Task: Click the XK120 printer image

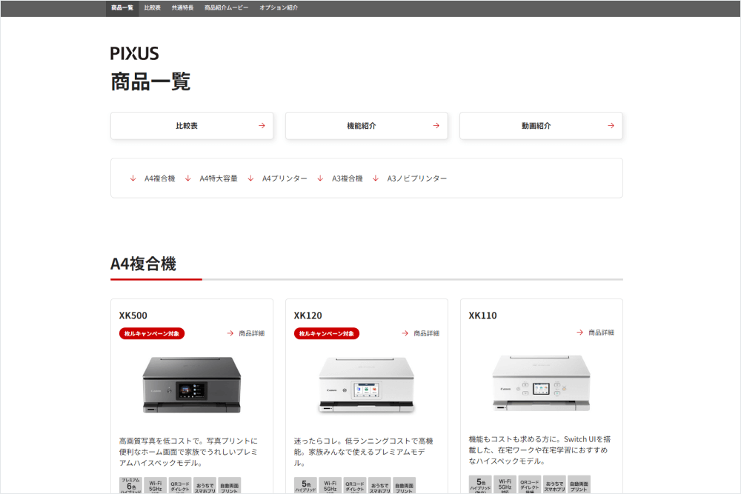Action: click(366, 385)
